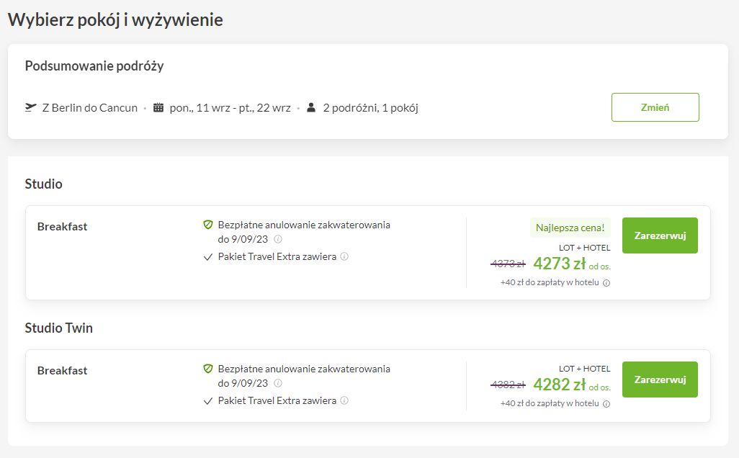739x458 pixels.
Task: Open info icon beside Studio Twin Pakiet Travel Extra
Action: [x=344, y=401]
